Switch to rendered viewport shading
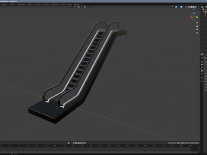 click(196, 7)
